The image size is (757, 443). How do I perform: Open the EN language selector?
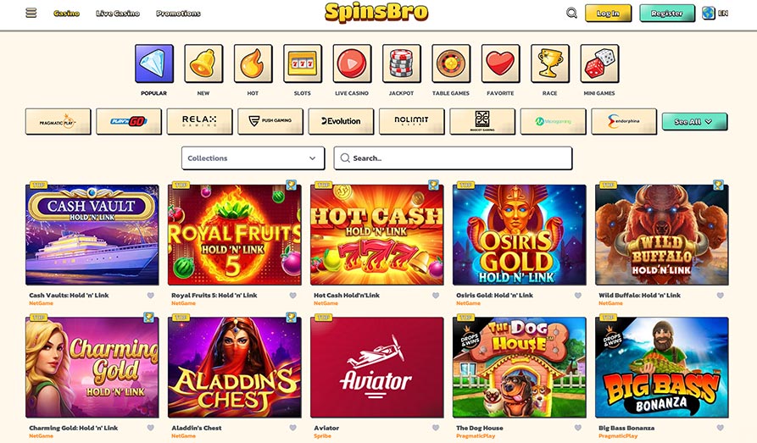click(x=715, y=13)
